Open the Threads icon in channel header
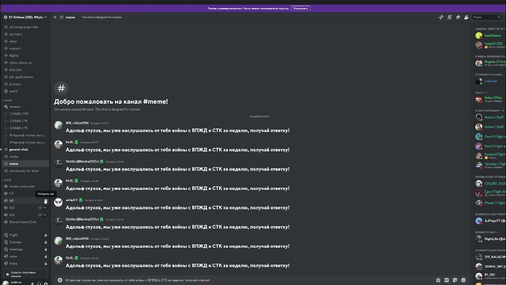506x285 pixels. (x=441, y=17)
